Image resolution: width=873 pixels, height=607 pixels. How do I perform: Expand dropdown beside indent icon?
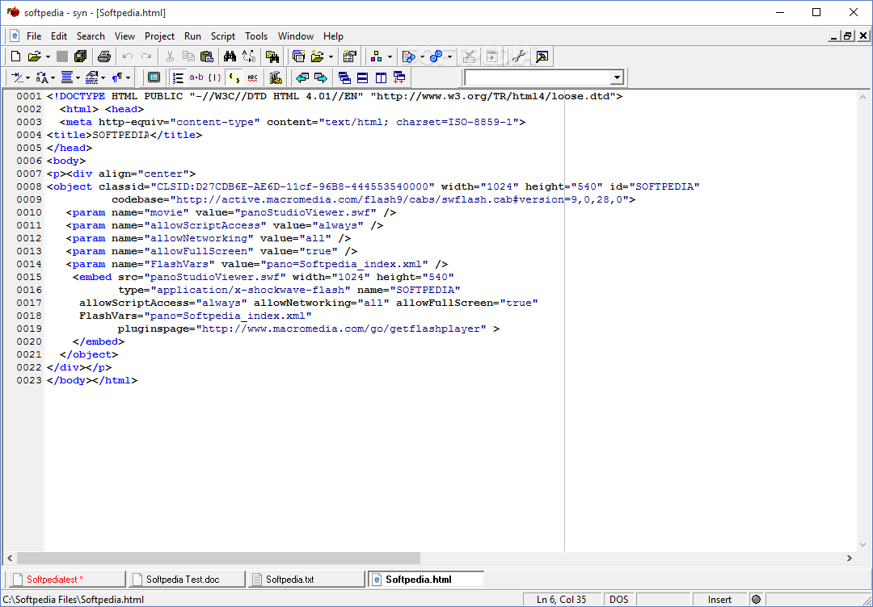pos(27,77)
